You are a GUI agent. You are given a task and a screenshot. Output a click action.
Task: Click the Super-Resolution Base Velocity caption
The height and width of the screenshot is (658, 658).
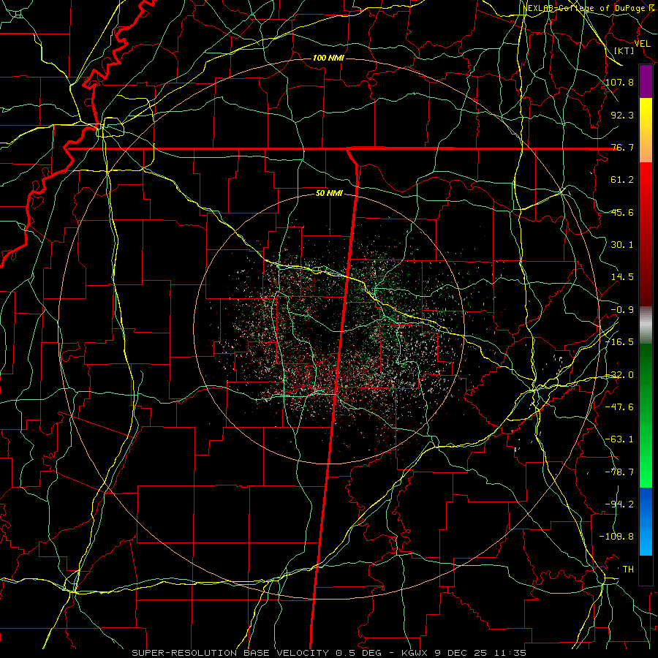(x=329, y=653)
